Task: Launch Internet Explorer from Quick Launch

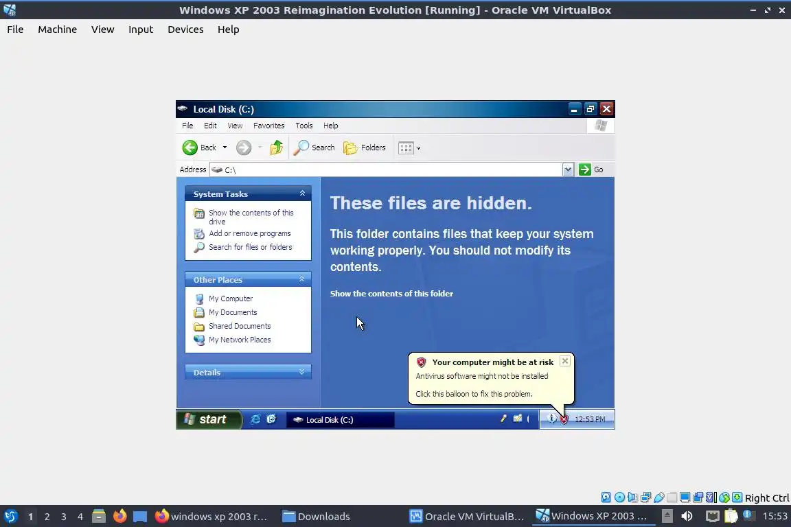Action: tap(255, 419)
